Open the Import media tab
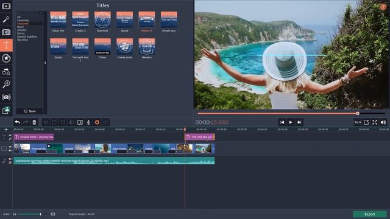This screenshot has width=390, height=219. coord(6,6)
